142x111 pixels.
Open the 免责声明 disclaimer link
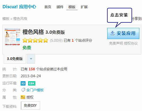[x=116, y=43]
